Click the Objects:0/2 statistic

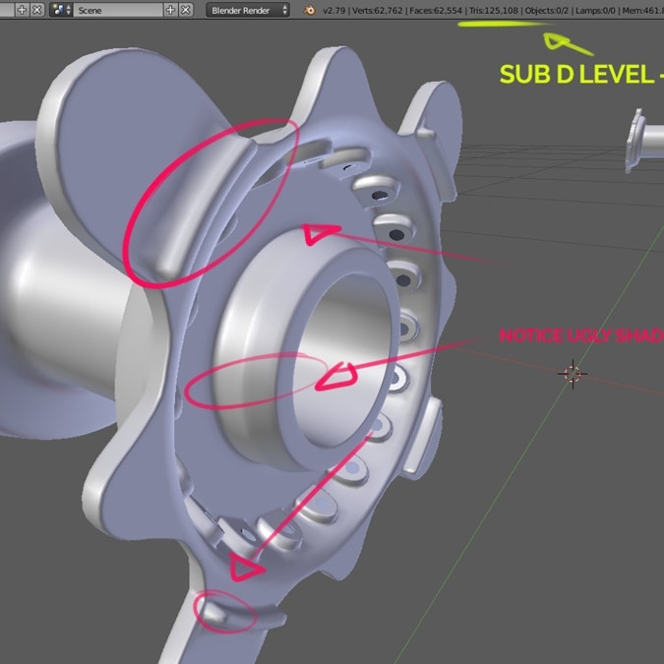point(548,10)
